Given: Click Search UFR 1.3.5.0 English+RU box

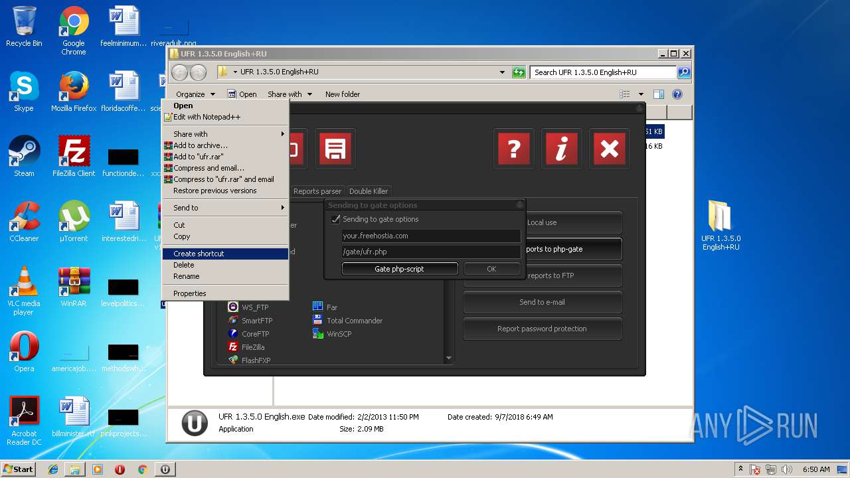Looking at the screenshot, I should point(603,72).
